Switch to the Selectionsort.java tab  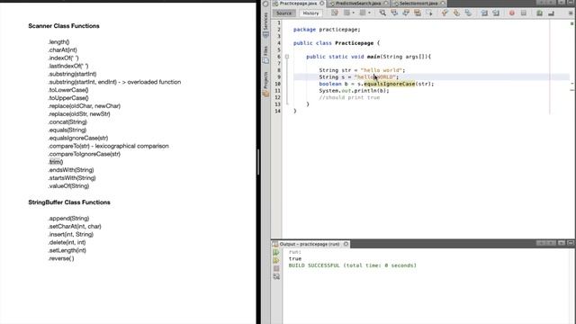(418, 4)
